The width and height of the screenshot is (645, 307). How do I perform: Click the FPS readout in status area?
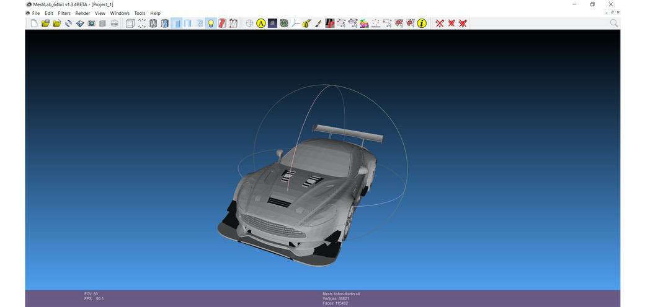[x=94, y=299]
